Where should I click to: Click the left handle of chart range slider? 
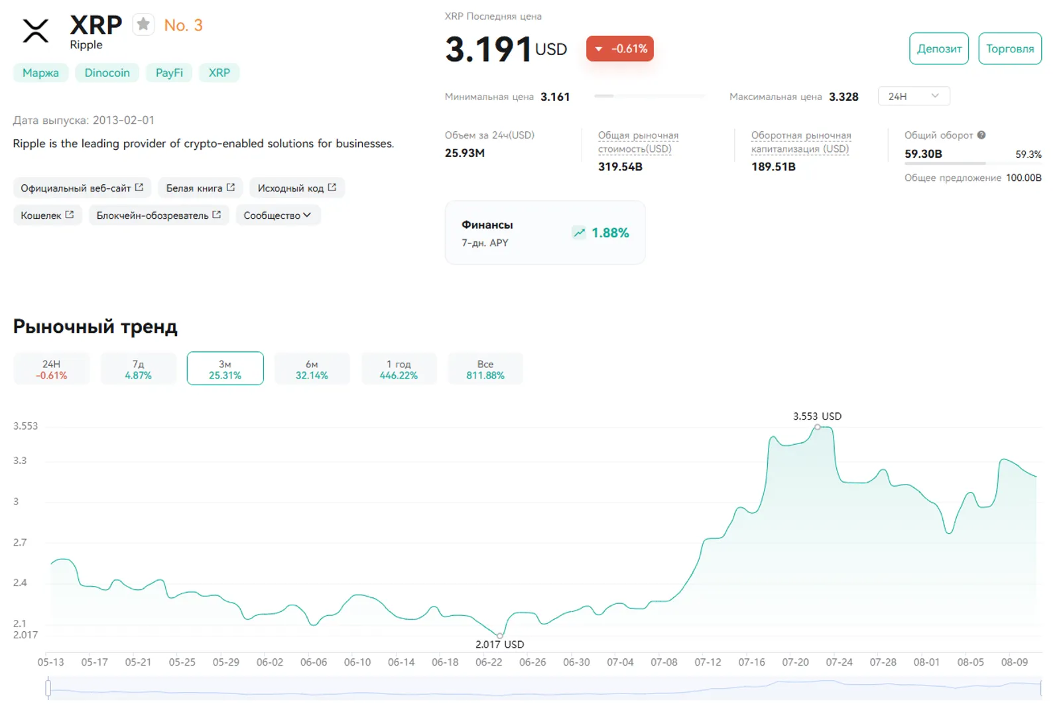[48, 688]
